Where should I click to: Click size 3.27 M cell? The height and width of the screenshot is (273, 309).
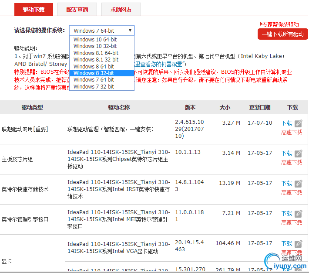pyautogui.click(x=231, y=123)
